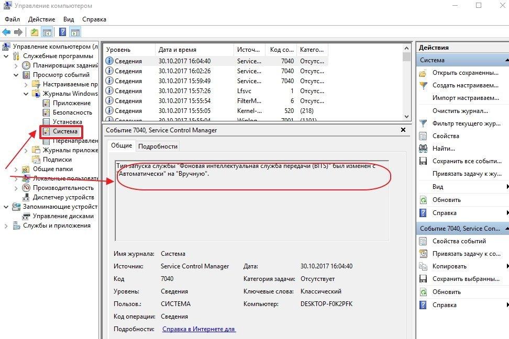Screen dimensions: 509x339
Task: Collapse the Журналы Windows node
Action: pos(26,94)
